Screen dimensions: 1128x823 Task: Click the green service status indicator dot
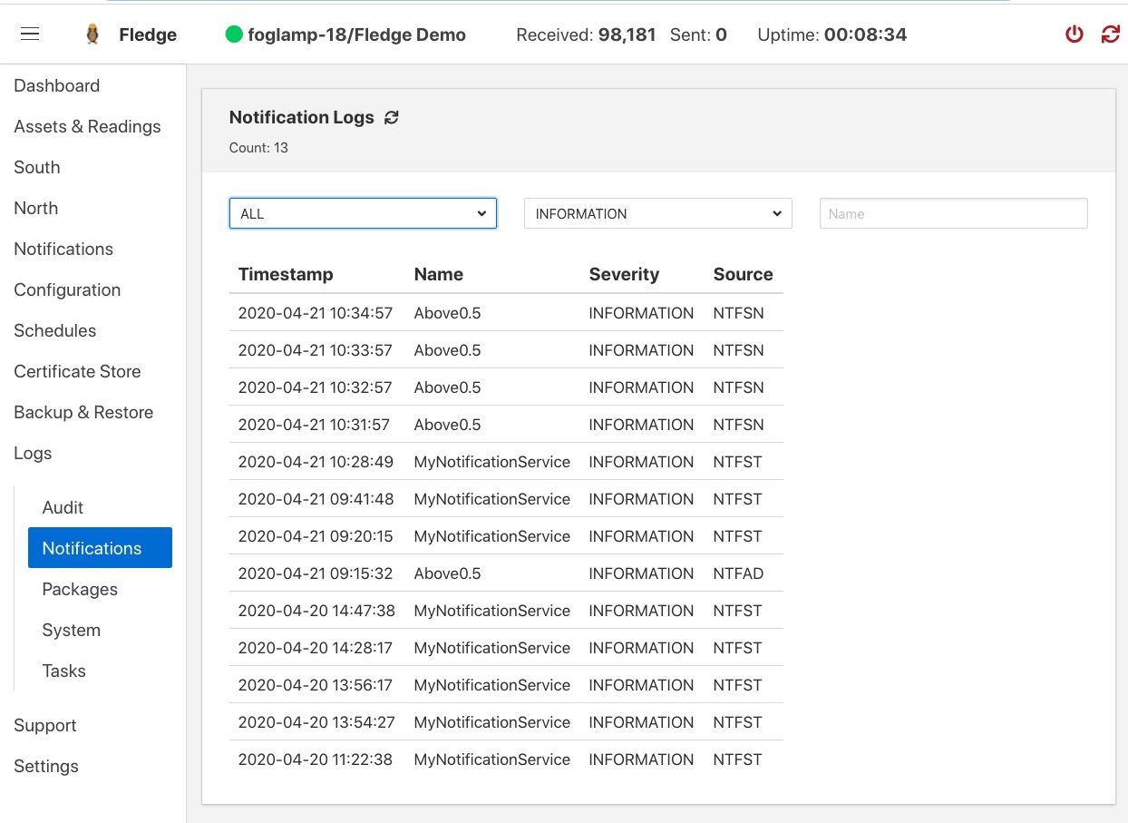coord(236,34)
